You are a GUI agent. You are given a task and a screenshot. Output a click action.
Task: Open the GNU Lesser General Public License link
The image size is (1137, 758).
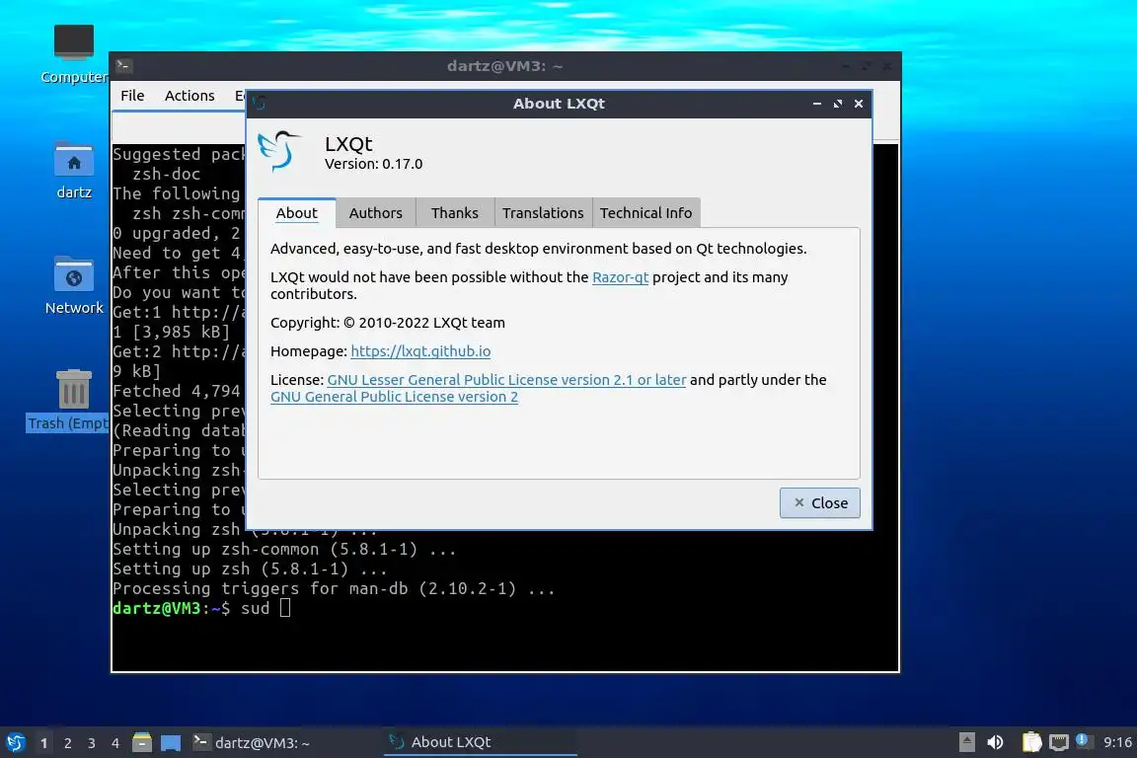coord(506,379)
